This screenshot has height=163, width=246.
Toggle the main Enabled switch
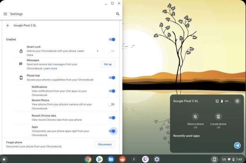tap(112, 39)
